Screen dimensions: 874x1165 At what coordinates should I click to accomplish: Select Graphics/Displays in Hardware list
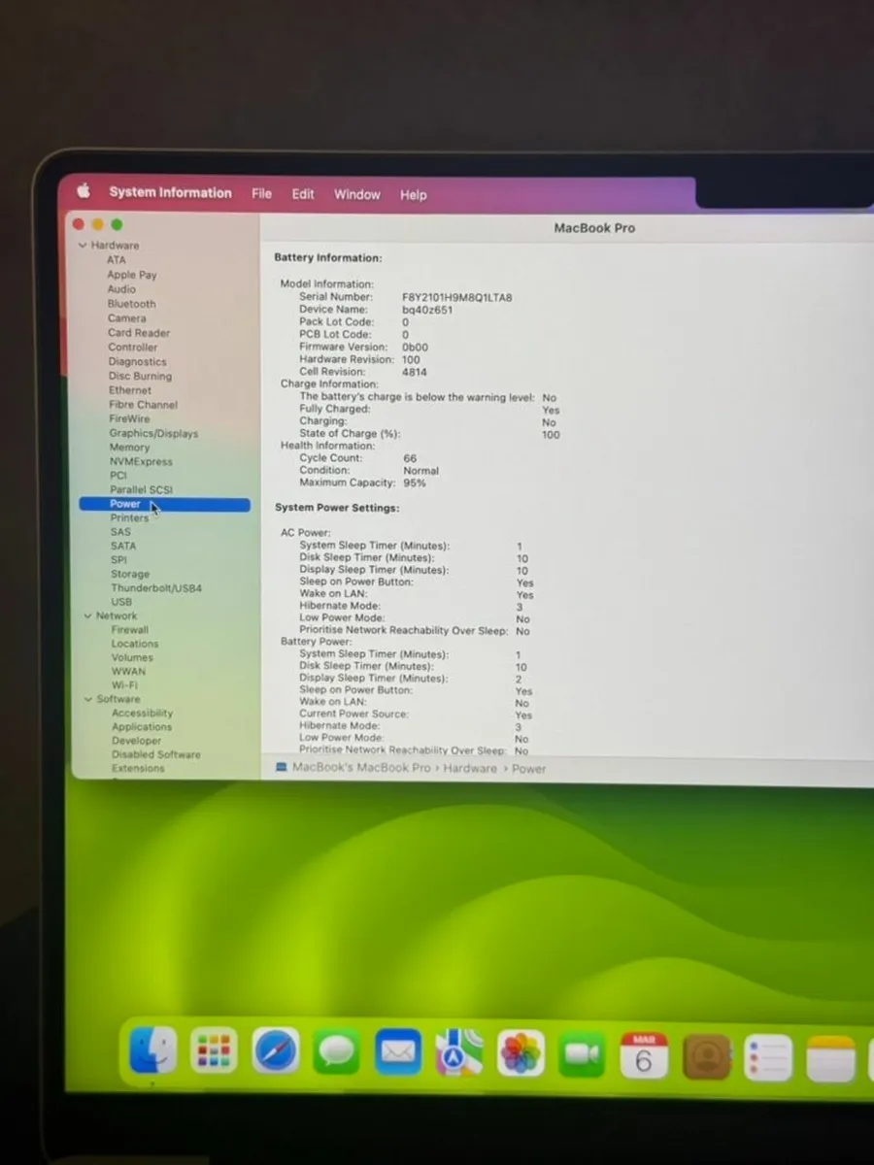tap(152, 433)
